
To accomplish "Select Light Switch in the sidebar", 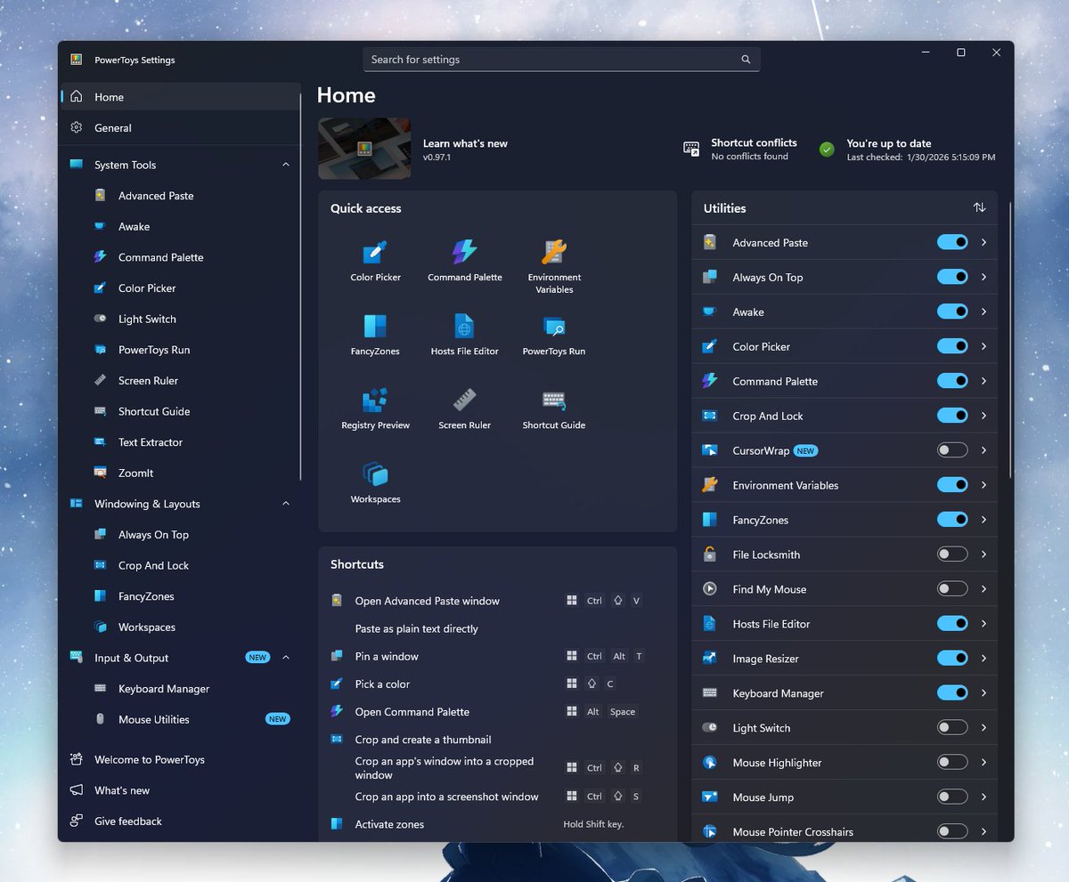I will click(x=180, y=319).
